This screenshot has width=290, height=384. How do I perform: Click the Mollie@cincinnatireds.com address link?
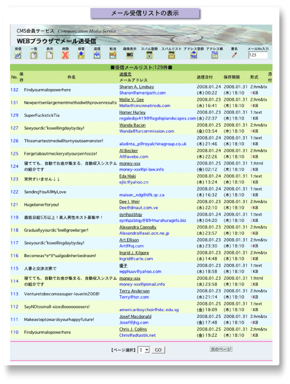pyautogui.click(x=145, y=106)
